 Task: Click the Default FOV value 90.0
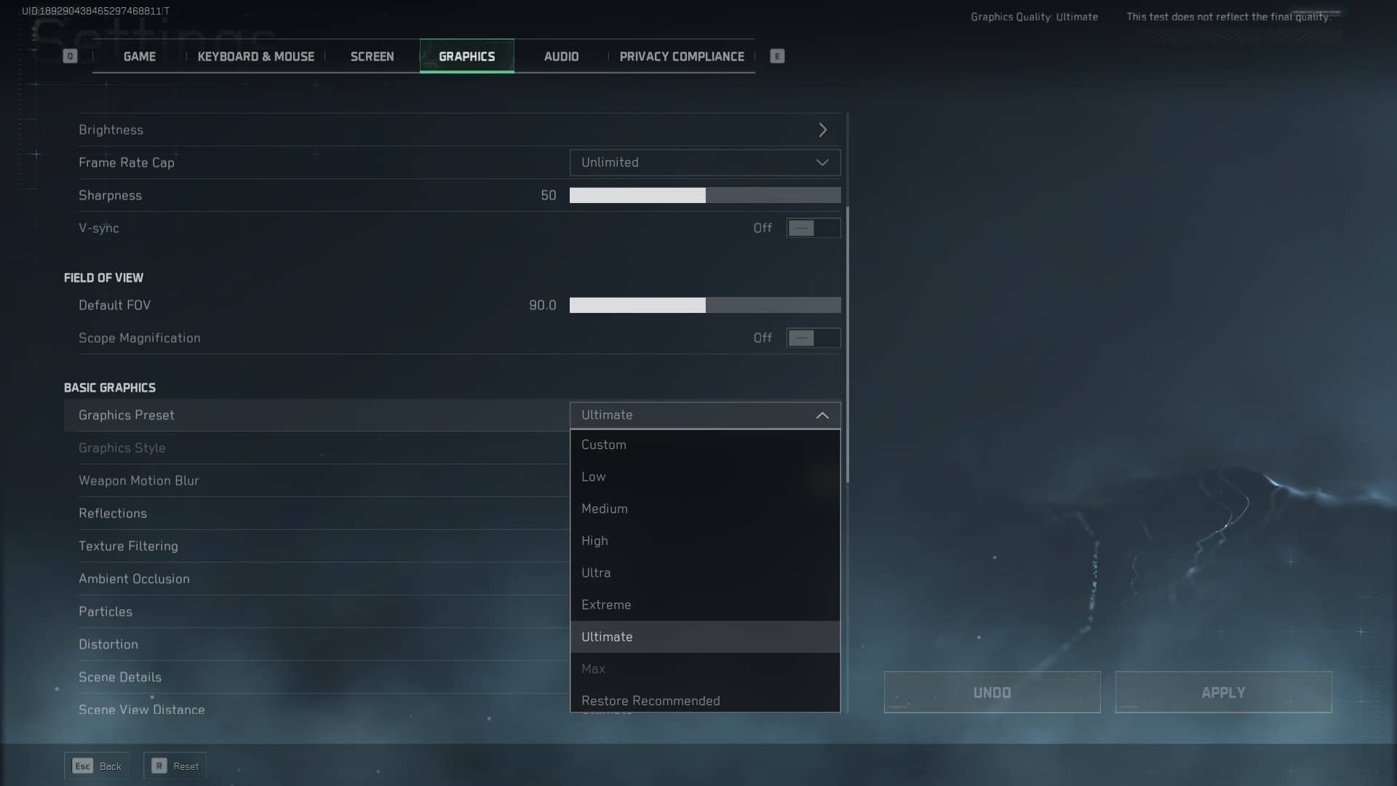click(543, 305)
